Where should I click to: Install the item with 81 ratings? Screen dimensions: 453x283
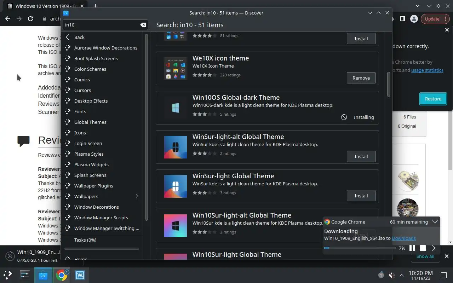361,39
